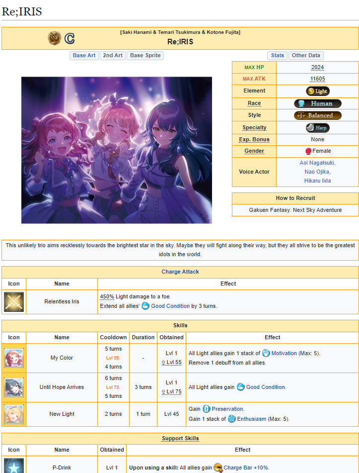Click the Relentless Iris charge attack icon

click(14, 302)
